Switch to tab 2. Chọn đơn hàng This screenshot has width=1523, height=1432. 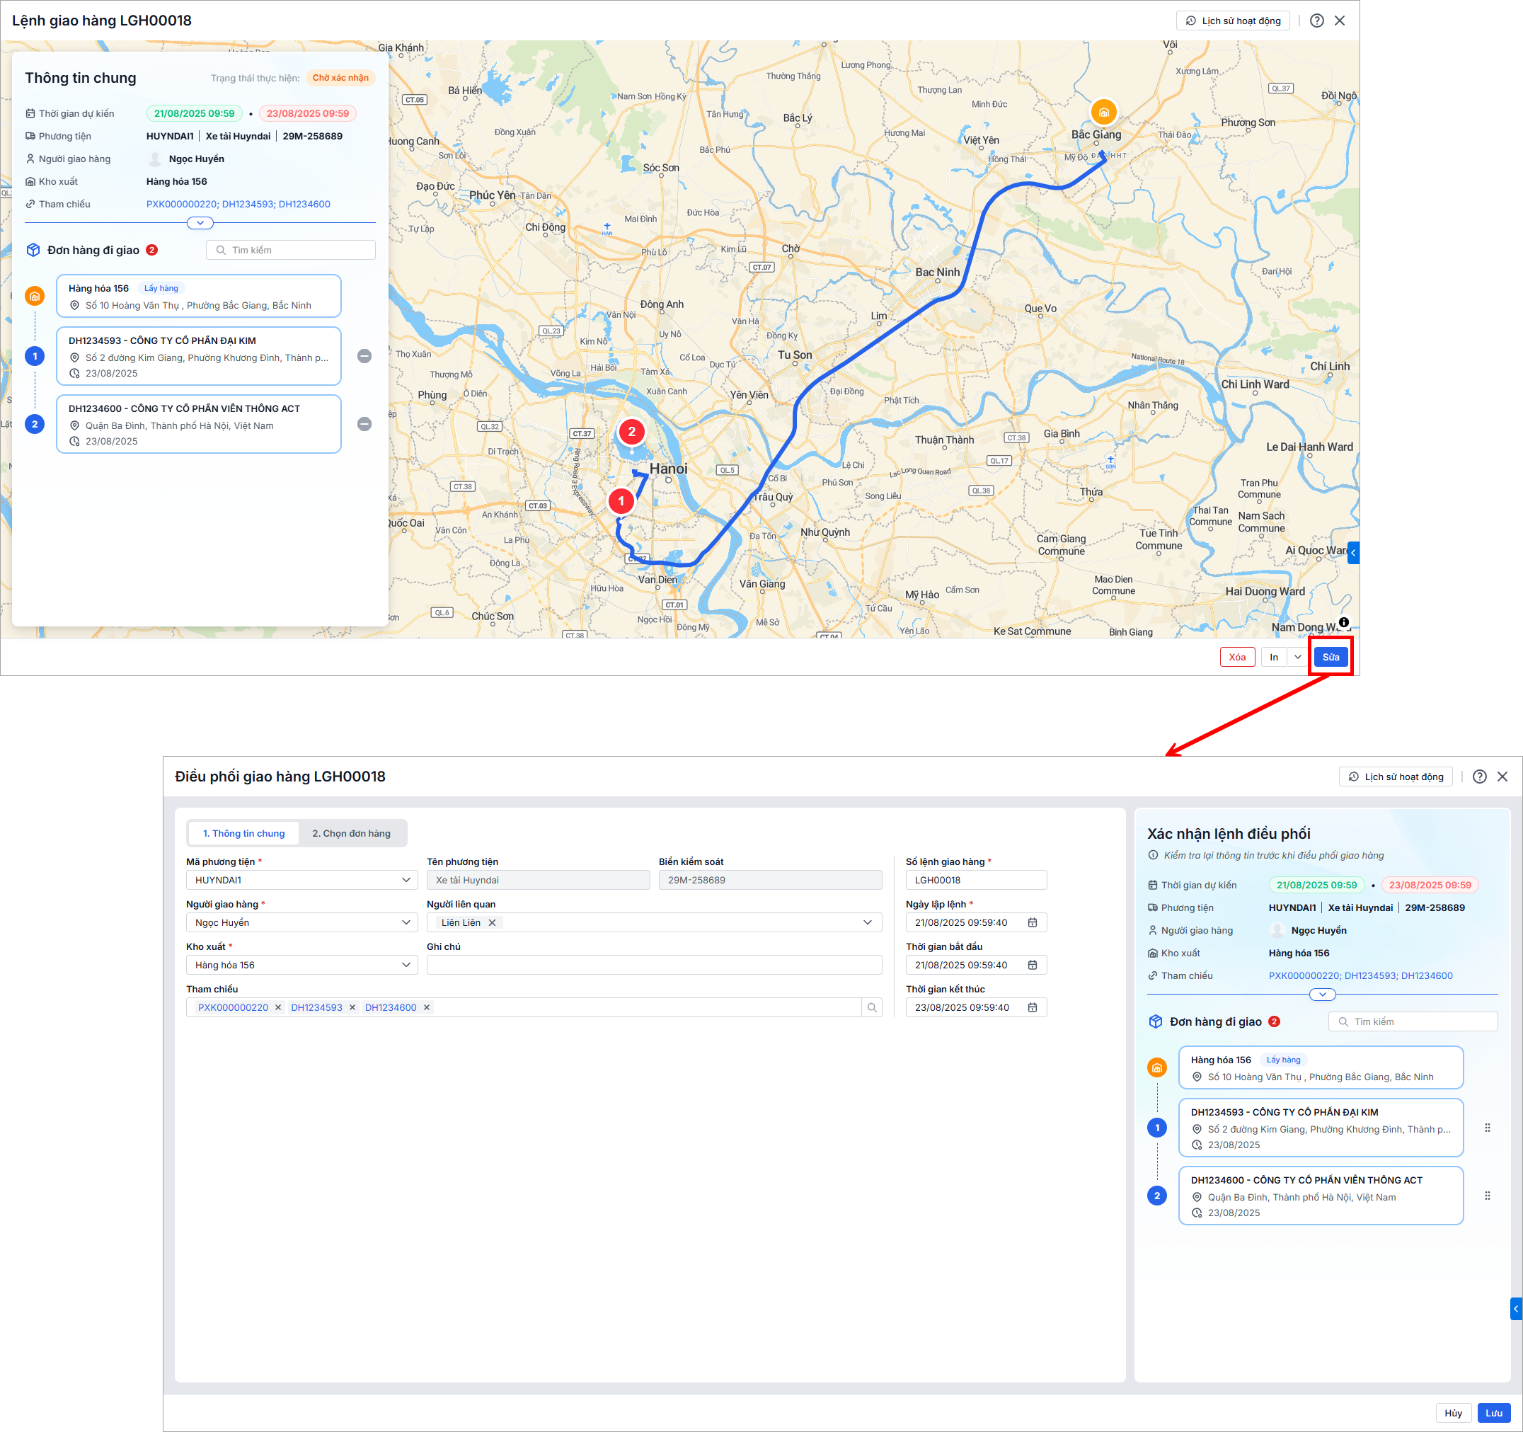pos(351,834)
